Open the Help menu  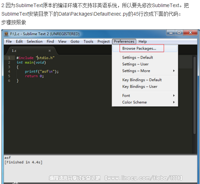click(143, 41)
